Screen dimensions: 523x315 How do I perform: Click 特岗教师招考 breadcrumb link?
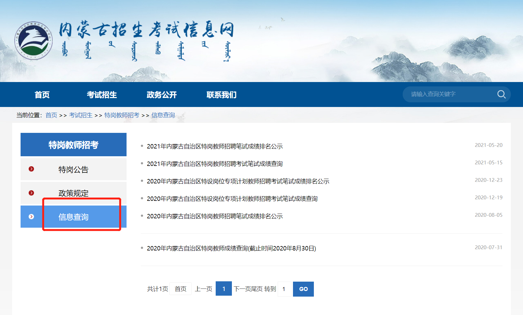[x=122, y=115]
